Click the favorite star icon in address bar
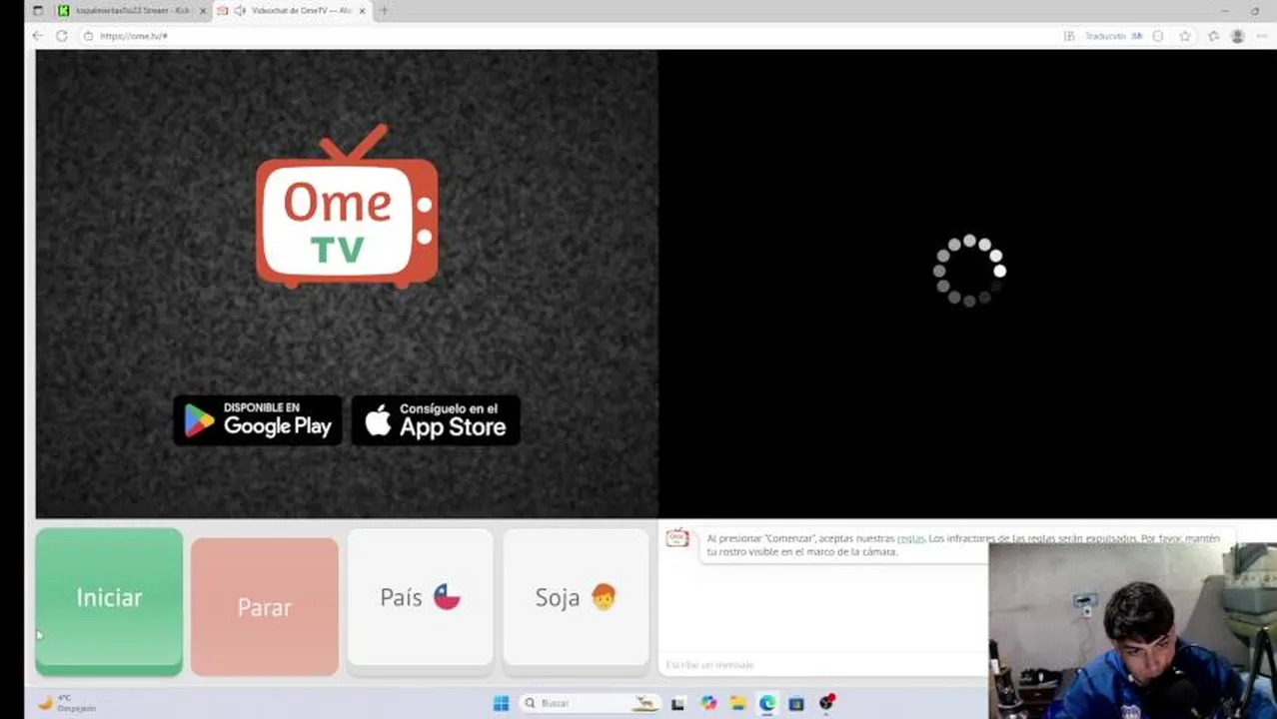 pos(1185,36)
